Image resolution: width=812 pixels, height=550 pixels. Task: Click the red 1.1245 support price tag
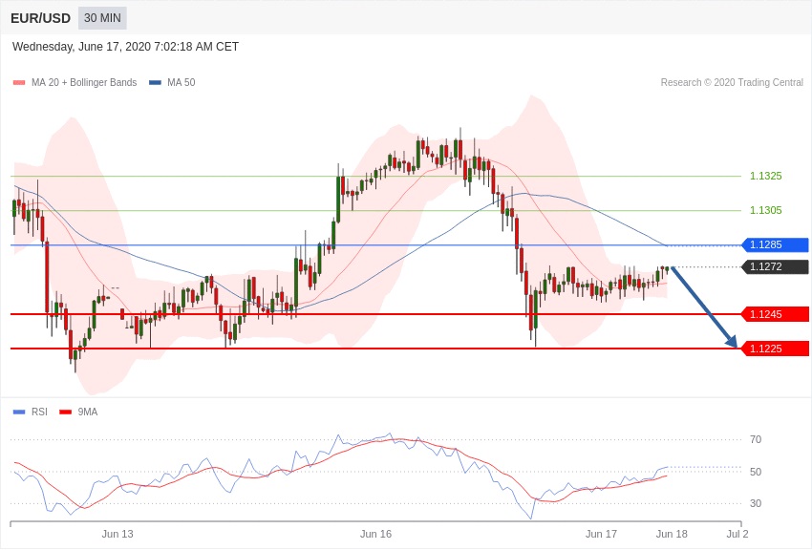tap(776, 314)
